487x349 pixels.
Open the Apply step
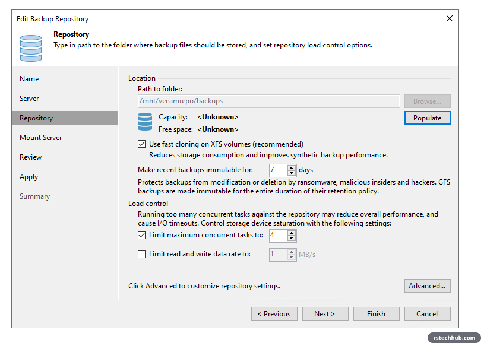click(29, 177)
